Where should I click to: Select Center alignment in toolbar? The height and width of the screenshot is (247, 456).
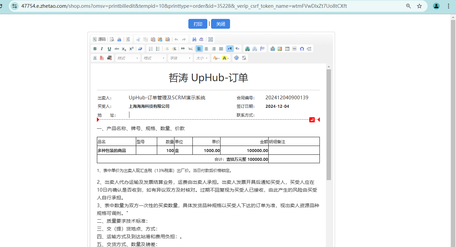click(206, 49)
